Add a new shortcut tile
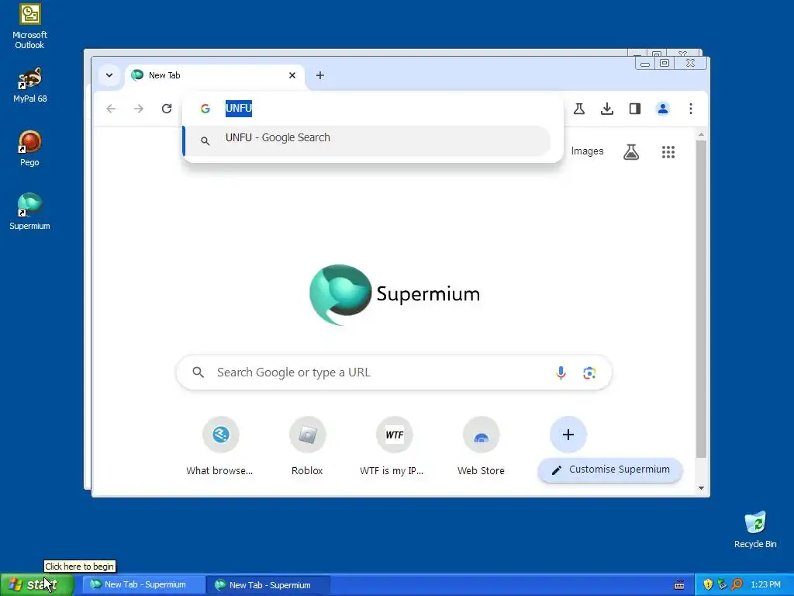The height and width of the screenshot is (596, 794). point(568,435)
